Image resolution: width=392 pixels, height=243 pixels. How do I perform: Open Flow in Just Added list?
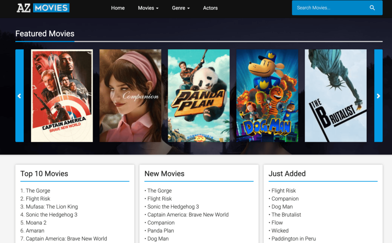pyautogui.click(x=277, y=222)
